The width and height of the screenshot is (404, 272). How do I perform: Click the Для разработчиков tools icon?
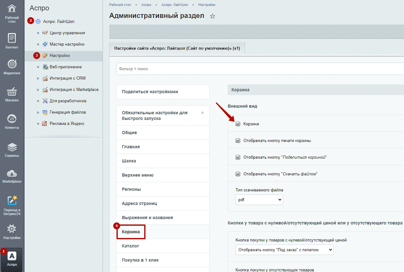pos(45,101)
